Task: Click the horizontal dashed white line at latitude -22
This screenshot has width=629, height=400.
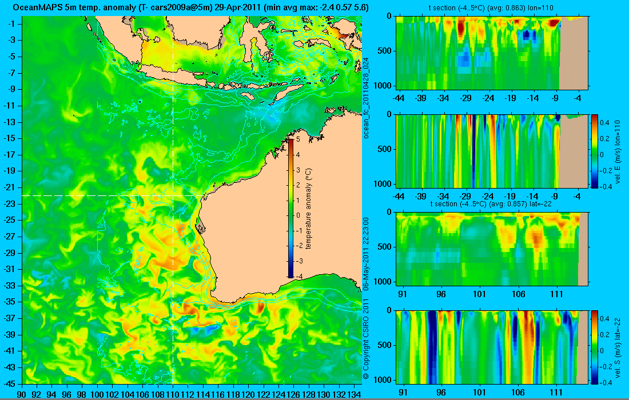Action: (113, 195)
